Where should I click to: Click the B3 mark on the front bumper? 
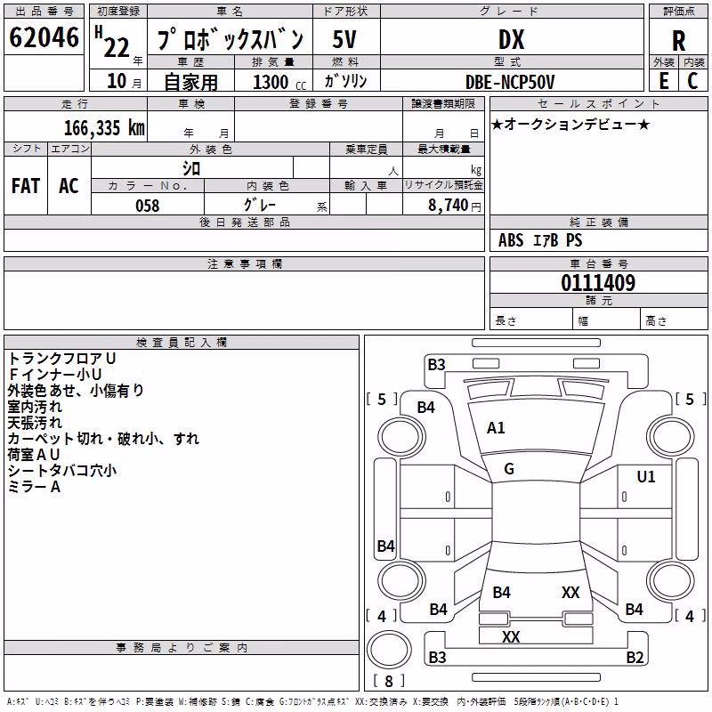click(x=436, y=365)
